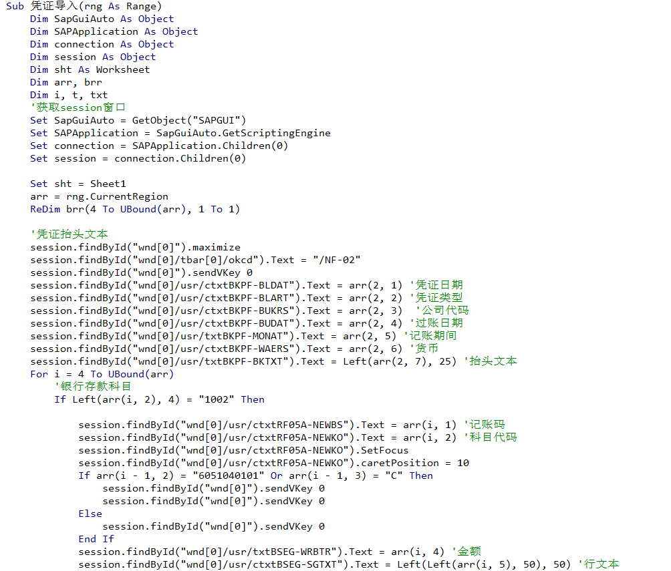
Task: Select the 'Dim connection As Object' line
Action: pos(102,45)
